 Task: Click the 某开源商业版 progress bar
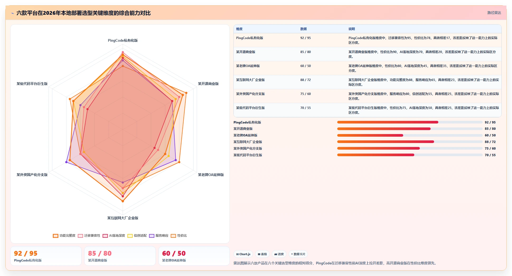[410, 129]
